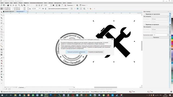Screen dimensions: 173x97
Task: Open the 'Эффекты' menu
Action: (26, 3)
